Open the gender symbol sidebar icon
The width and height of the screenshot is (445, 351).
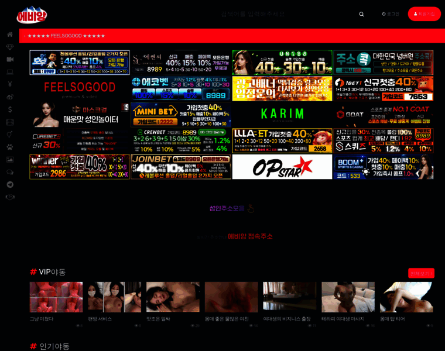coord(10,135)
